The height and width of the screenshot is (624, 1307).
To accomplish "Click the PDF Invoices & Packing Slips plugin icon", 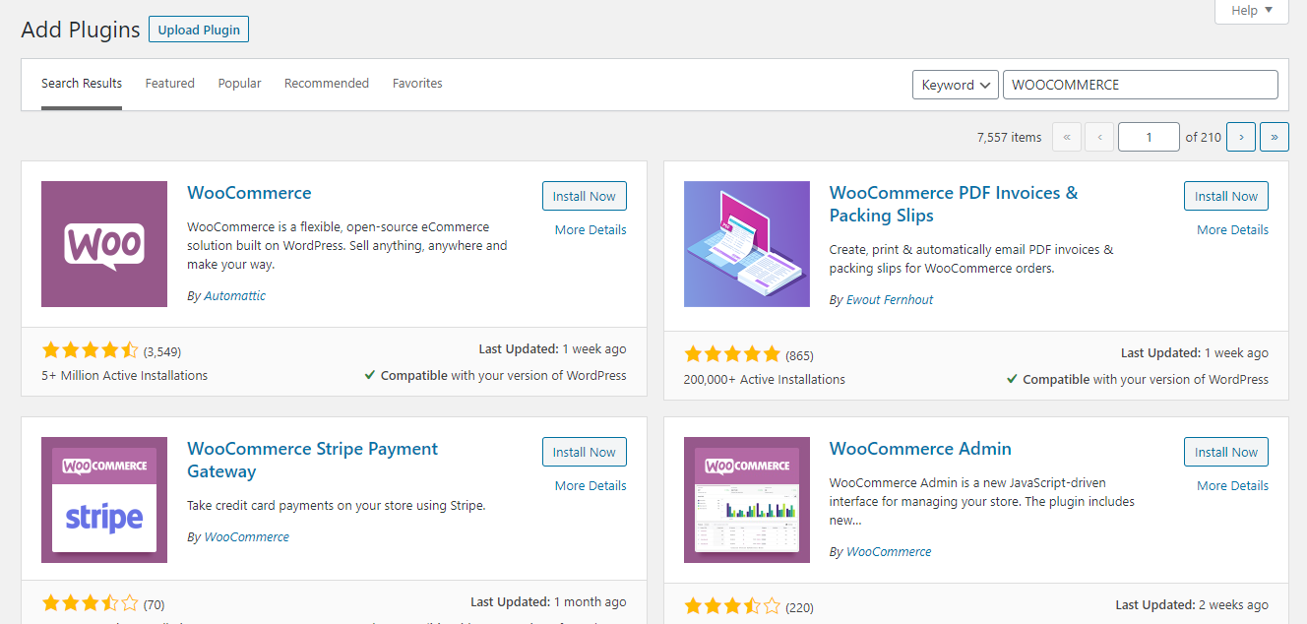I will point(747,244).
